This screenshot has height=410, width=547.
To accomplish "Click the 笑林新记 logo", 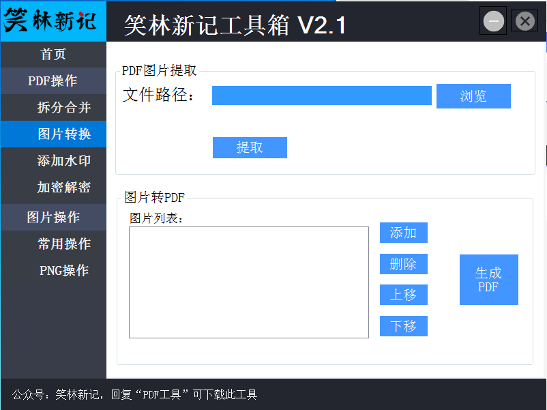I will [53, 21].
